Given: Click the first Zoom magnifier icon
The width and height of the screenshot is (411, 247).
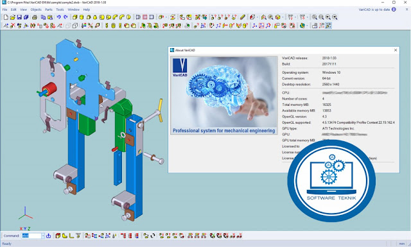Looking at the screenshot, I should pos(314,17).
